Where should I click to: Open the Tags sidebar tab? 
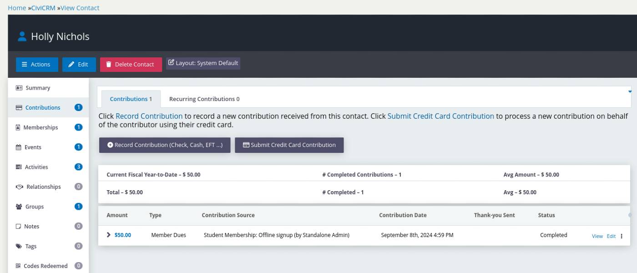click(x=48, y=246)
